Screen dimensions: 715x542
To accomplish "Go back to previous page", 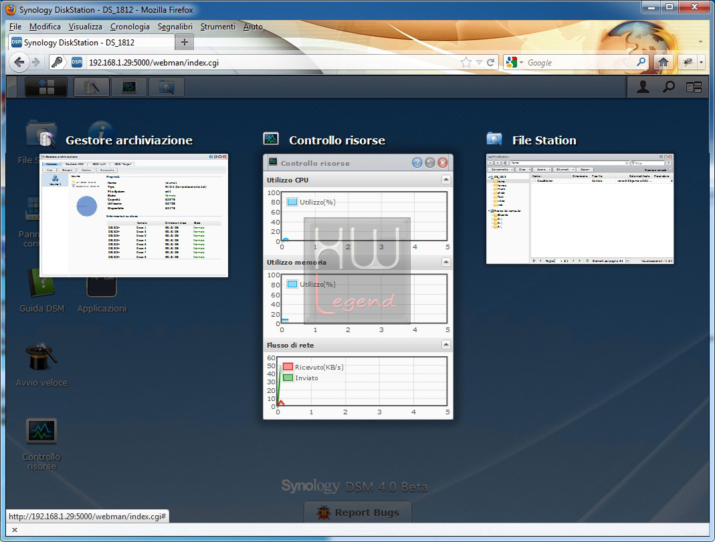I will [19, 62].
